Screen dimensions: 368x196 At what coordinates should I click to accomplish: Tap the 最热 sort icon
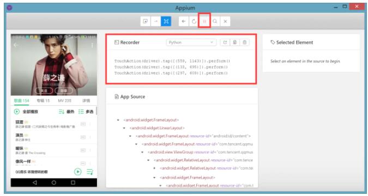pos(62,112)
